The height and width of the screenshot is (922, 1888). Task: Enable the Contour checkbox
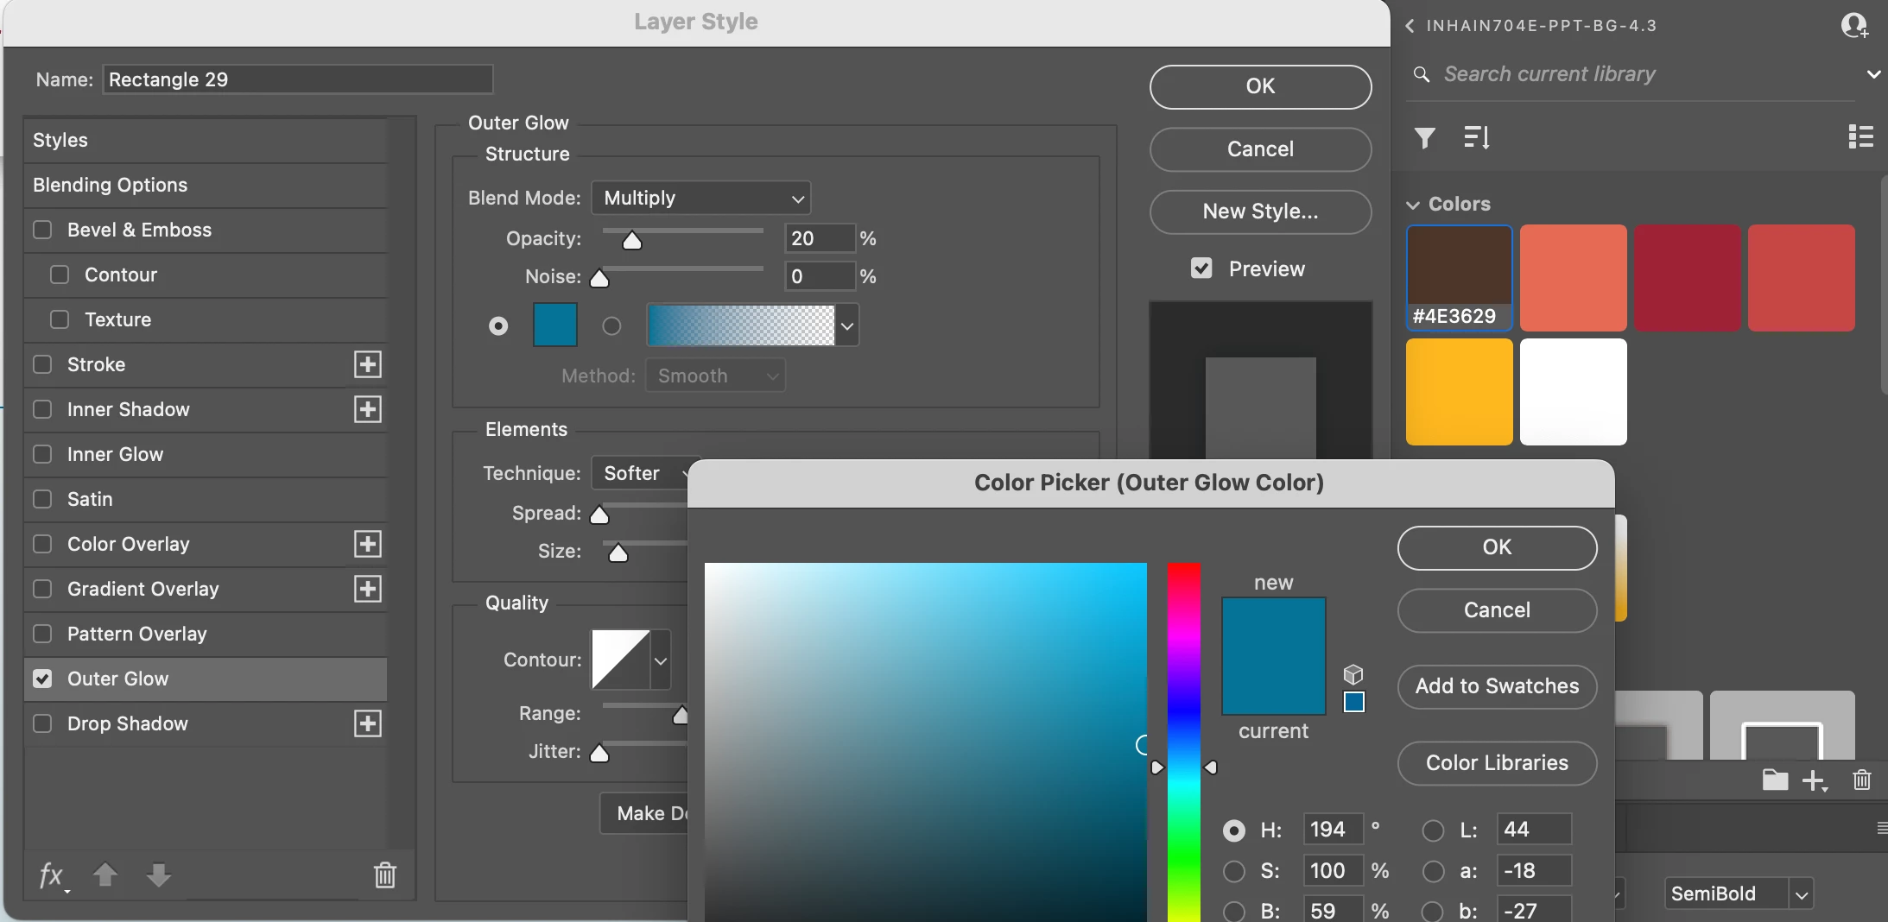click(x=60, y=275)
